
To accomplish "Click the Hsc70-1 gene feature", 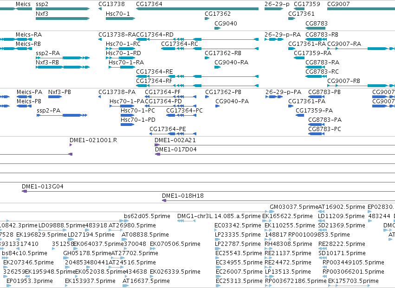I will [x=120, y=19].
